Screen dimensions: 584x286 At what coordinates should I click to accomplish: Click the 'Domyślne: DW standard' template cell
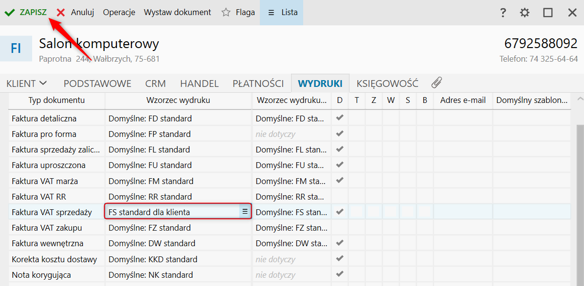coord(179,243)
